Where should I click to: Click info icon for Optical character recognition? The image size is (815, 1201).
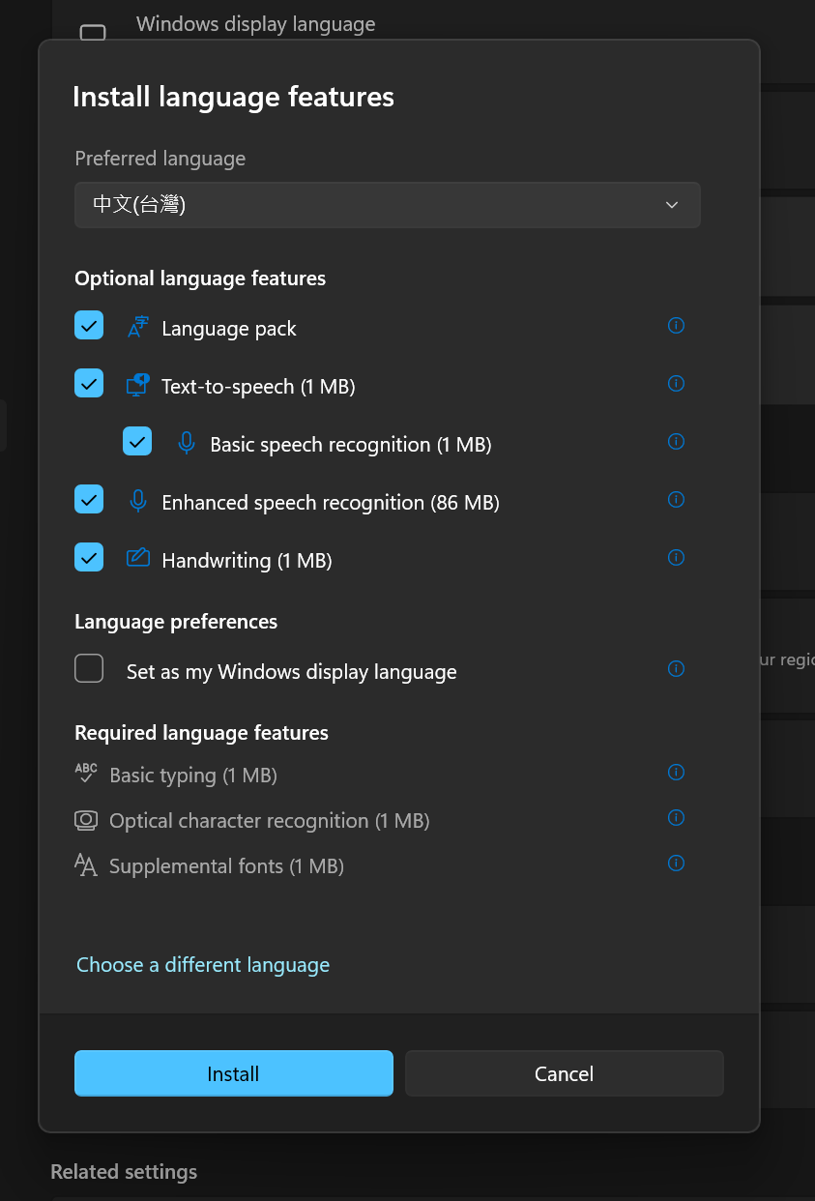pyautogui.click(x=676, y=818)
